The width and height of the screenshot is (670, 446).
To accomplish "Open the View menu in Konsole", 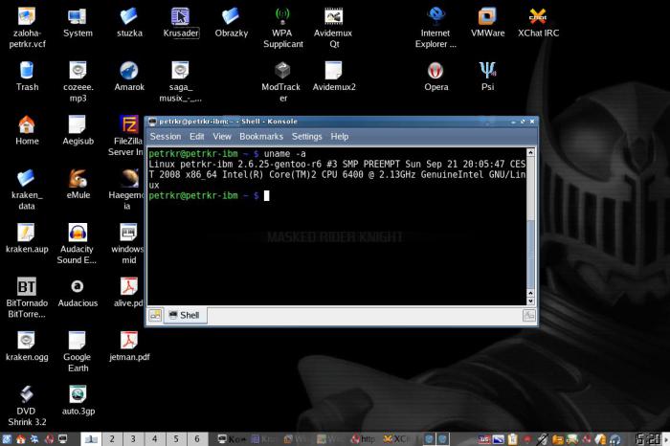I will (222, 136).
